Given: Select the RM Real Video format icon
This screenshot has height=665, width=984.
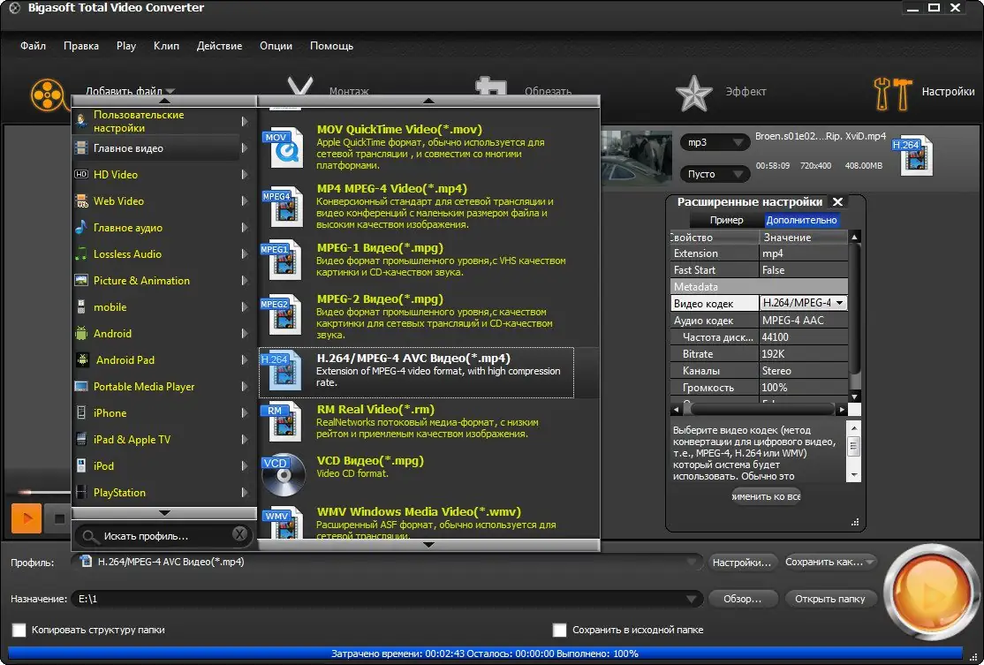Looking at the screenshot, I should (283, 420).
